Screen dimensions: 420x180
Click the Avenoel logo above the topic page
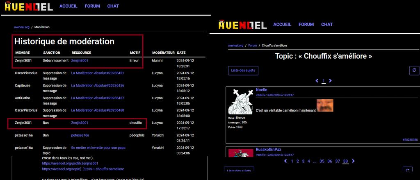[x=242, y=25]
